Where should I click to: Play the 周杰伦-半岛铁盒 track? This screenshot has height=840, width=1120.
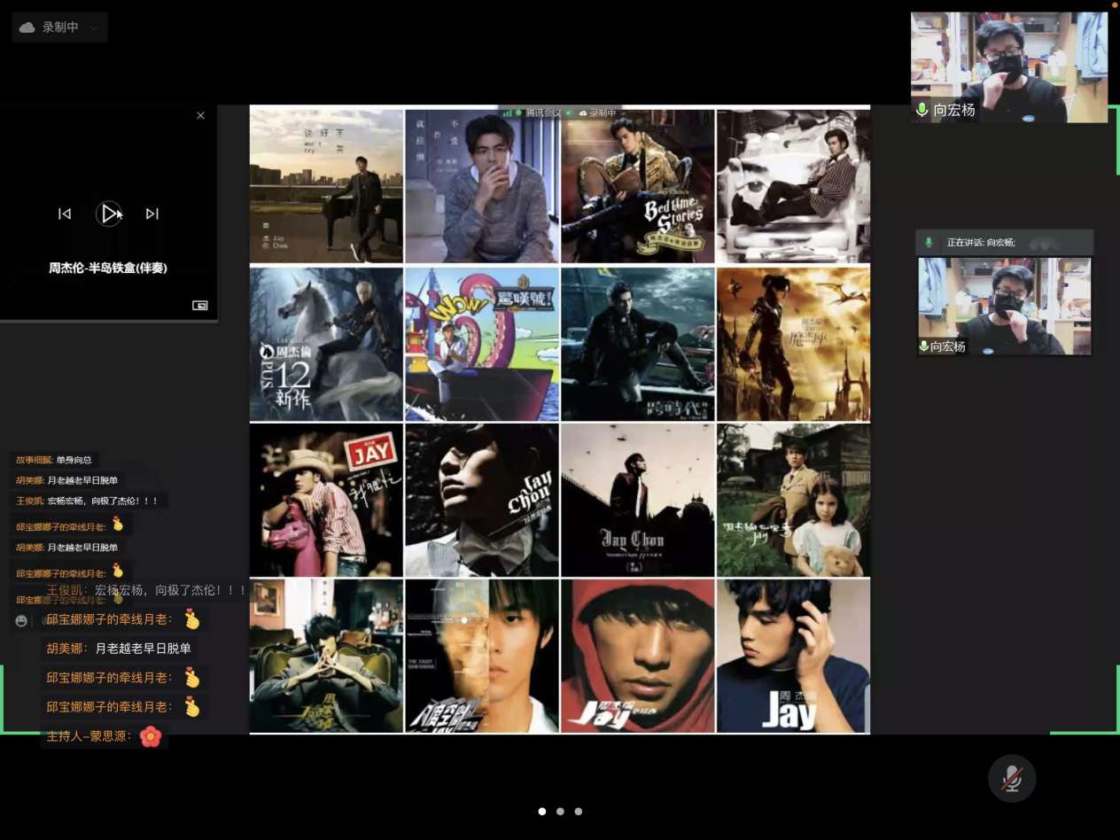click(108, 214)
